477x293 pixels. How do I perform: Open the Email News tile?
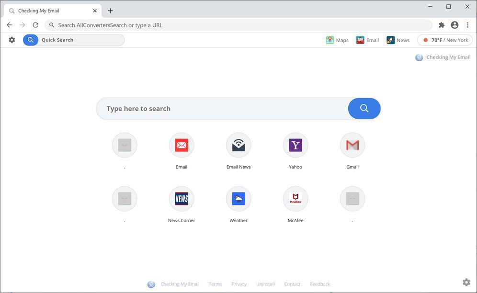[238, 145]
